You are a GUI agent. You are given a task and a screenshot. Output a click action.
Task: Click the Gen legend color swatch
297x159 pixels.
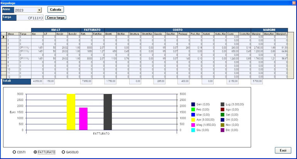tap(193, 104)
